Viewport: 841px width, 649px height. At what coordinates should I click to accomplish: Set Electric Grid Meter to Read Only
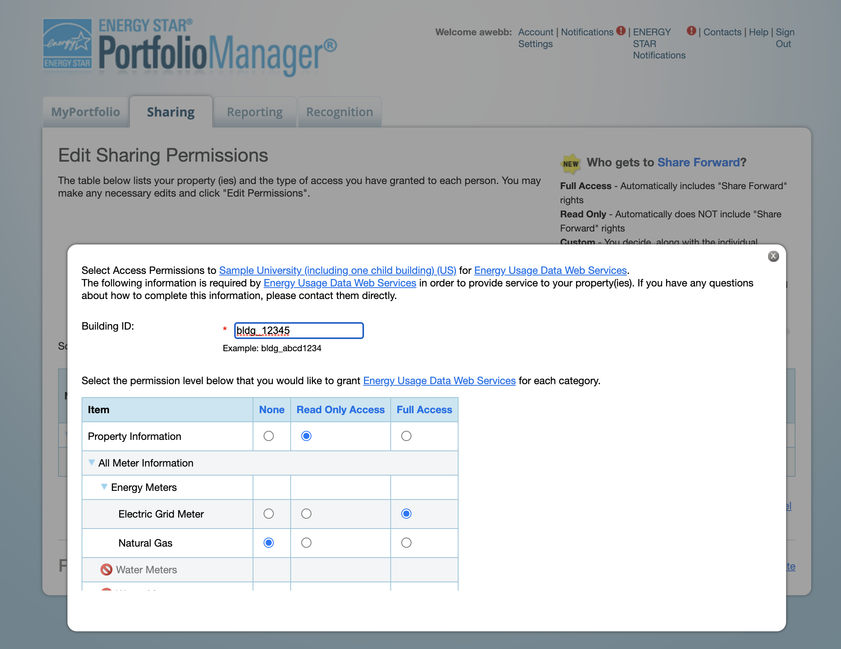click(x=306, y=514)
